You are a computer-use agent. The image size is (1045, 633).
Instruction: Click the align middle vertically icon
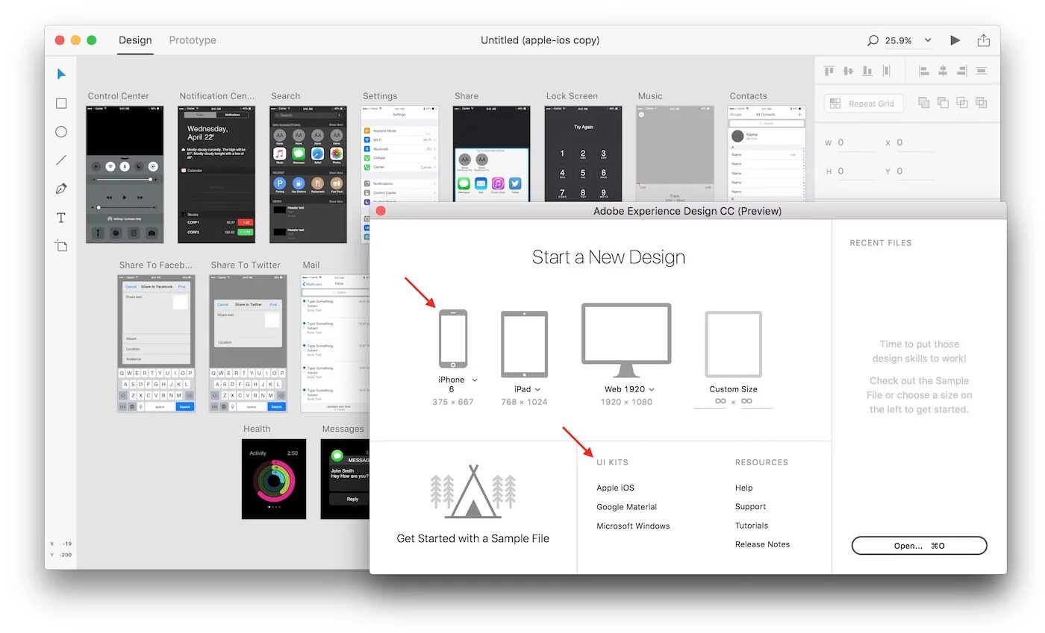click(x=848, y=71)
